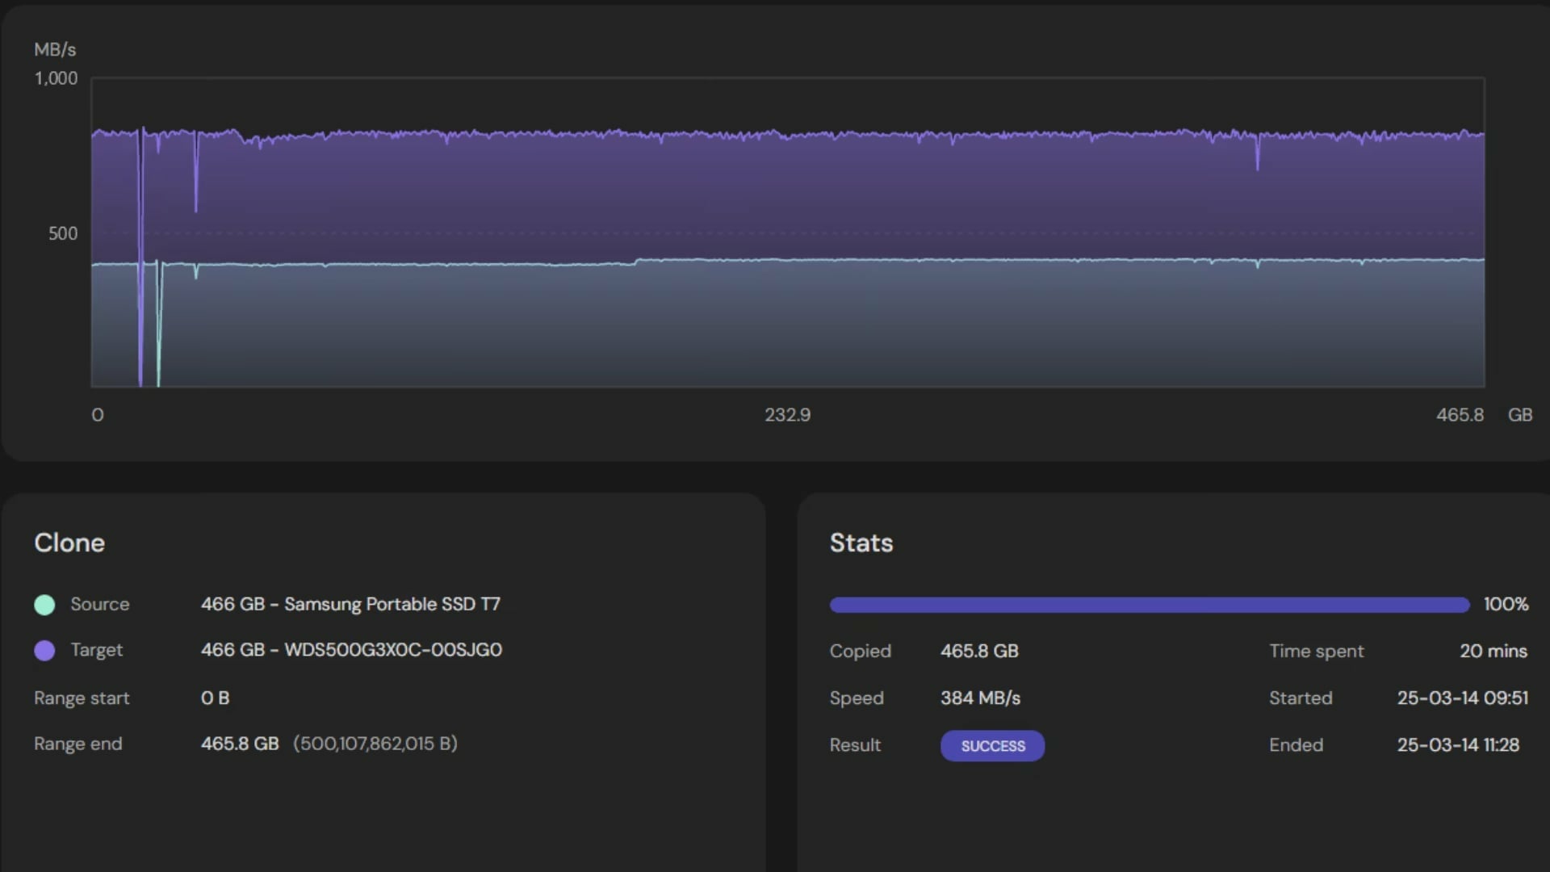Click the Started timestamp 09:51
Image resolution: width=1550 pixels, height=872 pixels.
[1462, 698]
